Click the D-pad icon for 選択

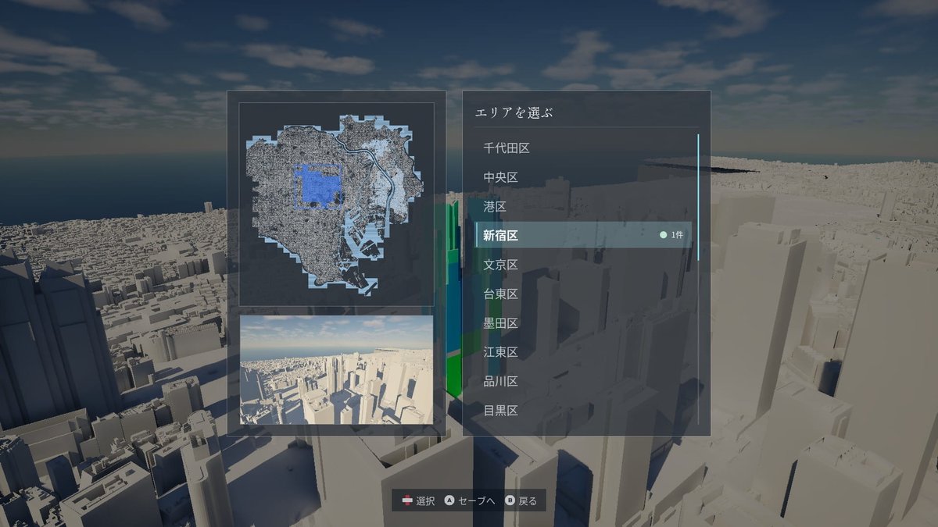pyautogui.click(x=407, y=500)
